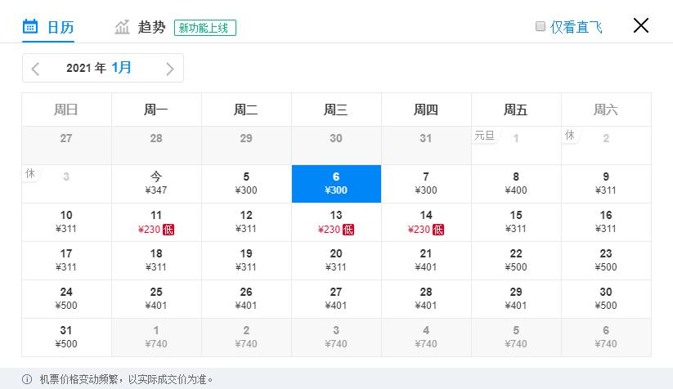Select January 13 low price ¥230
This screenshot has height=389, width=673.
[x=337, y=222]
